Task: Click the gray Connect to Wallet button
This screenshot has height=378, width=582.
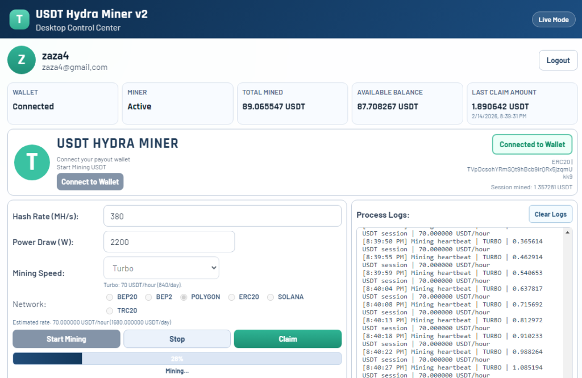Action: point(90,182)
